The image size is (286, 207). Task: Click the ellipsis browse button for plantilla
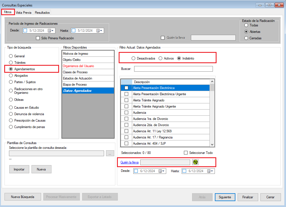(x=109, y=153)
